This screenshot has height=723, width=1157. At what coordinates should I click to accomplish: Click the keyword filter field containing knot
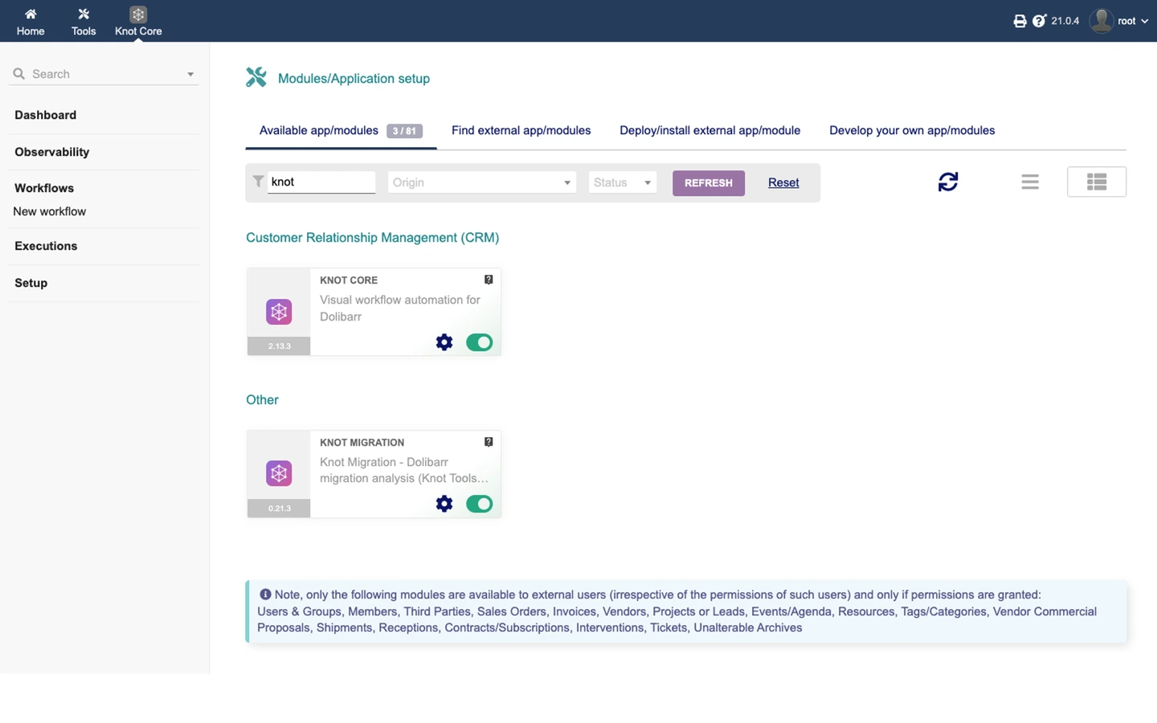(x=321, y=182)
